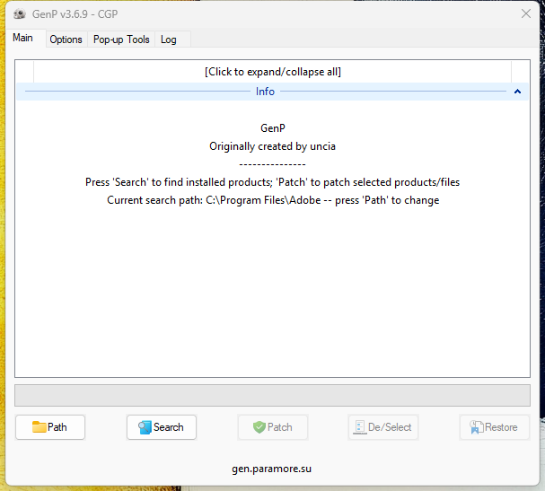Screen dimensions: 545x491
Task: Open the Options tab
Action: (x=66, y=39)
